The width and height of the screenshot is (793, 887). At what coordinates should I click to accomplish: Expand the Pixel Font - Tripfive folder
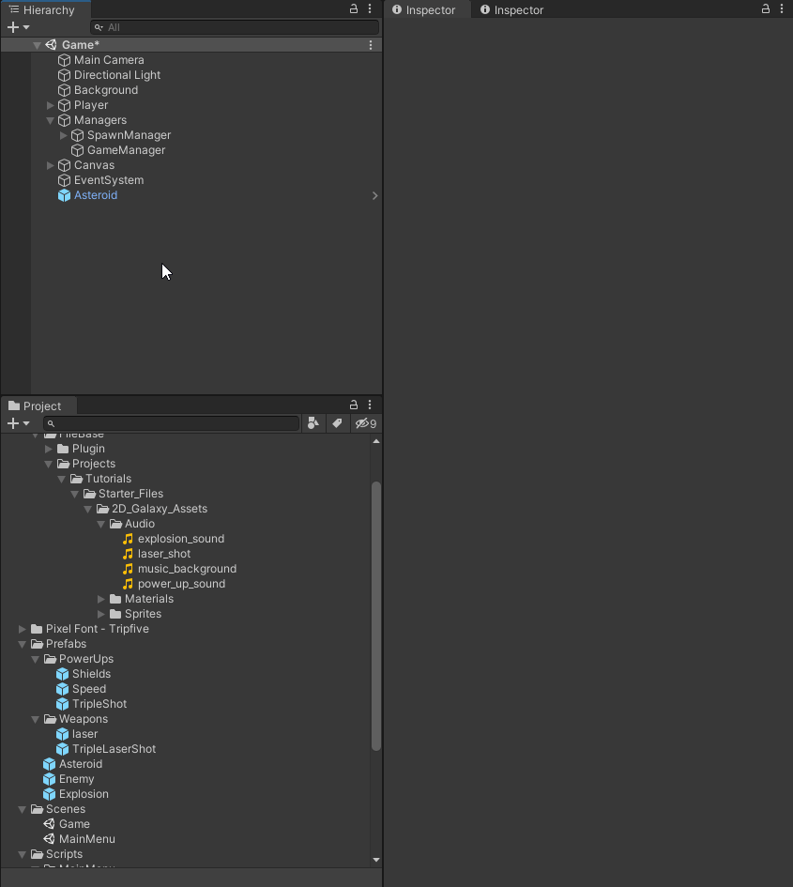click(x=22, y=629)
